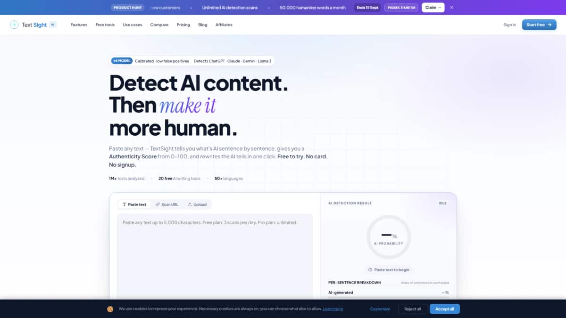Click 'AI-generated' breakdown row
566x318 pixels.
[388, 293]
